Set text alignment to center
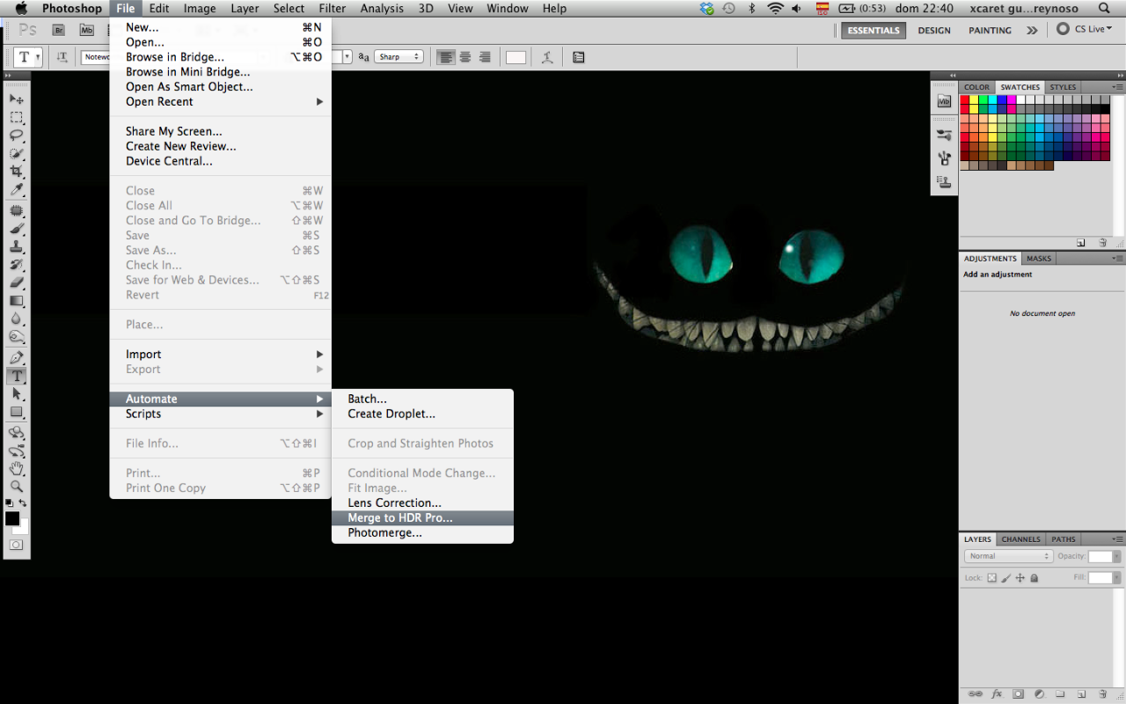Screen dimensions: 1126x704 coord(464,57)
